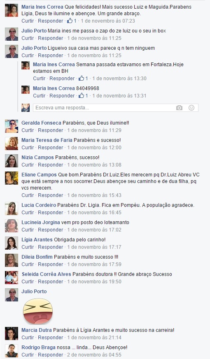
Task: Open timestamp '1 de novembro às 17:02'
Action: pos(94,230)
